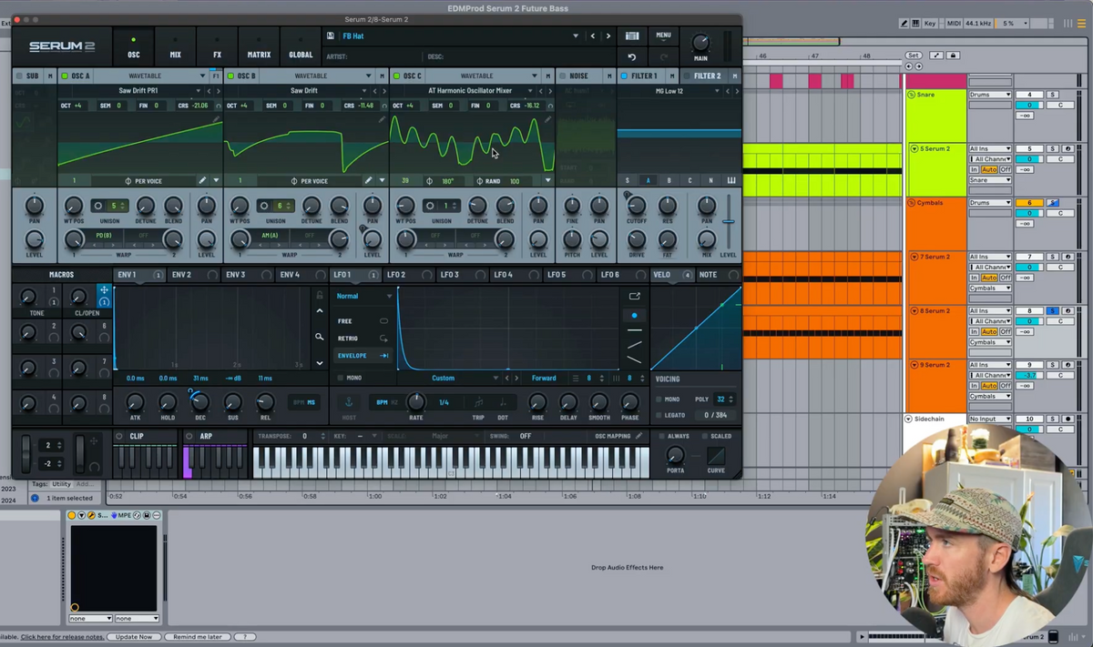Enable the SUB oscillator

(18, 76)
